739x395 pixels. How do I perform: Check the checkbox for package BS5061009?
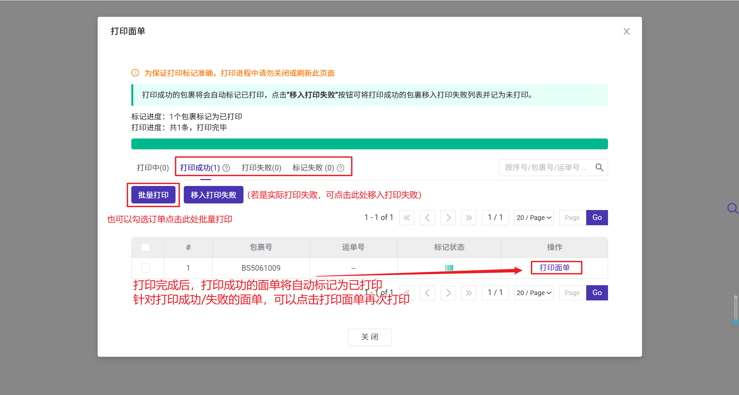pos(145,268)
